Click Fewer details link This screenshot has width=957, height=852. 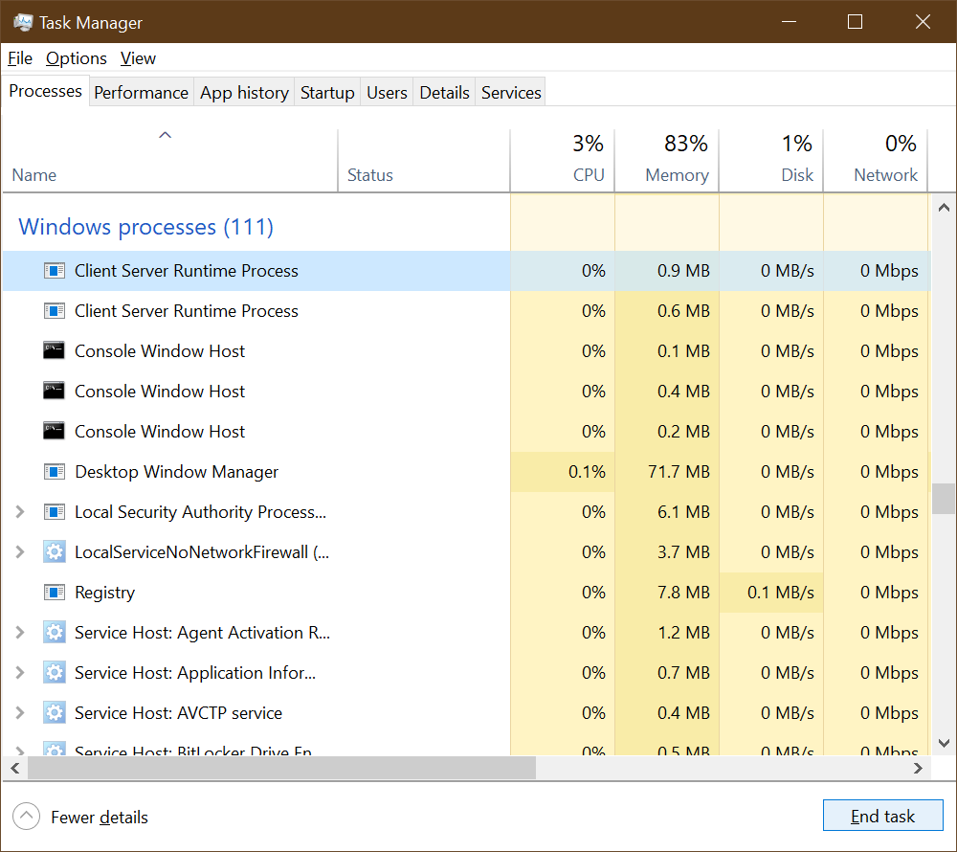pos(100,818)
